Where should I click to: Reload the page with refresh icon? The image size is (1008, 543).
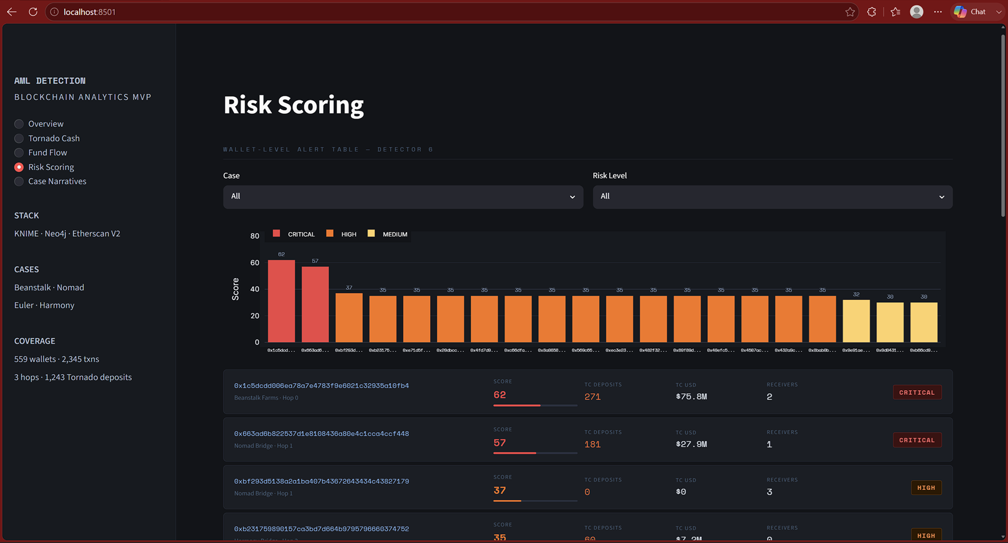(x=33, y=12)
